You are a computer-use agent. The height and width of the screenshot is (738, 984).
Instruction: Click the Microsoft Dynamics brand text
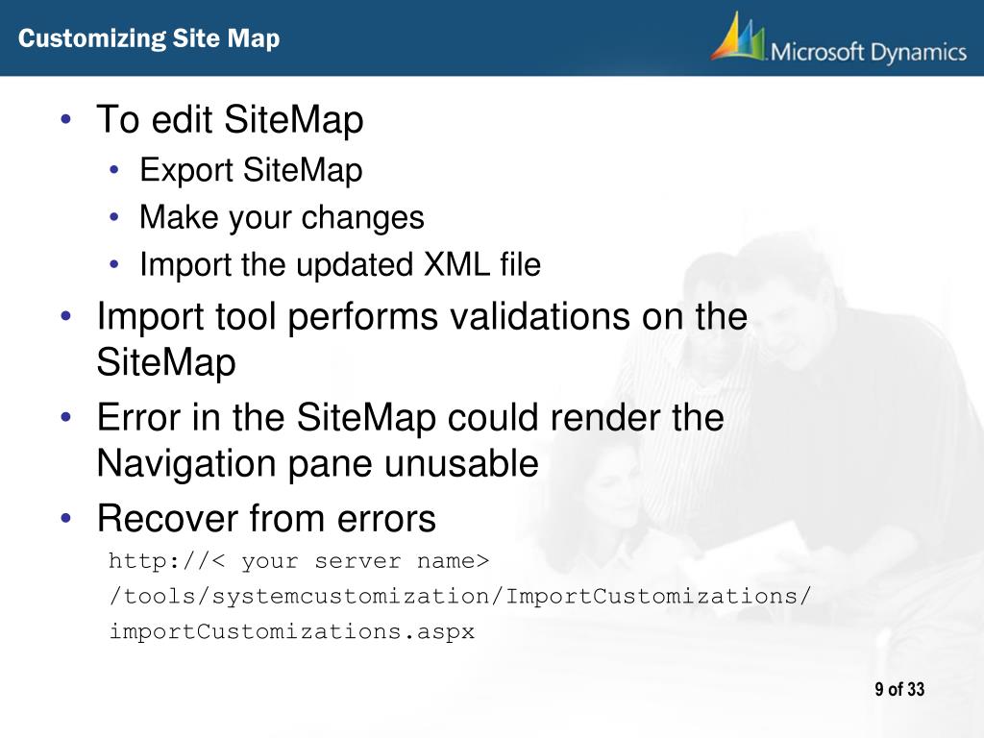tap(869, 52)
